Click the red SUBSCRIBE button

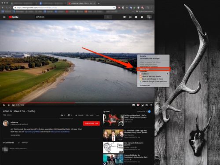(x=92, y=124)
